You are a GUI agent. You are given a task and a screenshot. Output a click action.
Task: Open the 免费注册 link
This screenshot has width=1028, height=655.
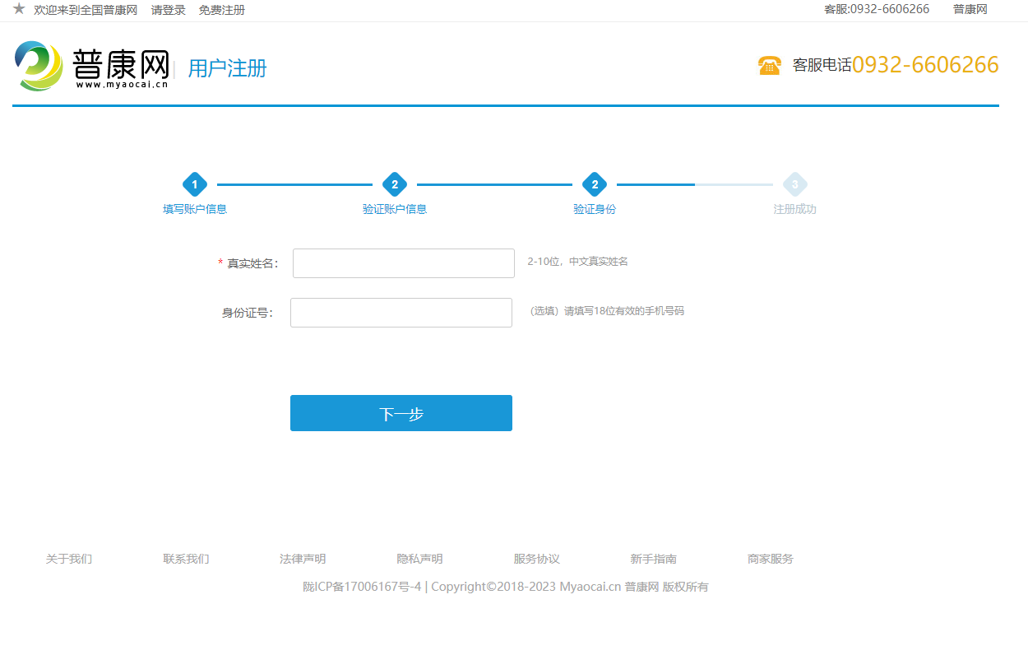click(221, 10)
